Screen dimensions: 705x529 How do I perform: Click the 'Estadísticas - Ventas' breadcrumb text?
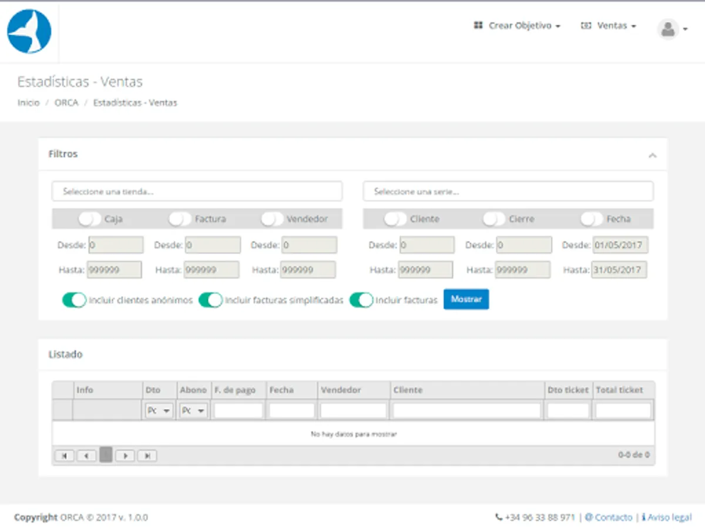(135, 103)
